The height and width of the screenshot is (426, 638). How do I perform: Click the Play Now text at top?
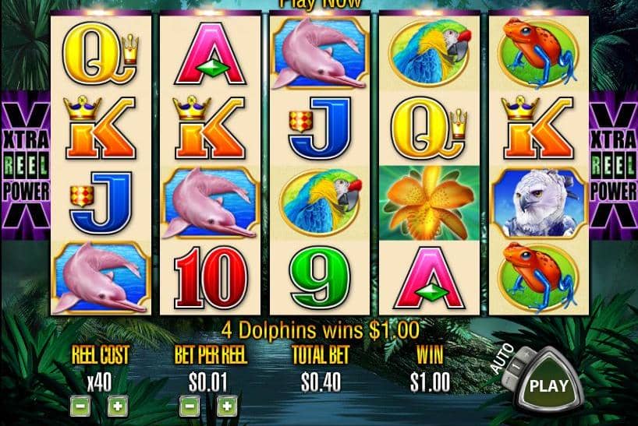point(320,4)
